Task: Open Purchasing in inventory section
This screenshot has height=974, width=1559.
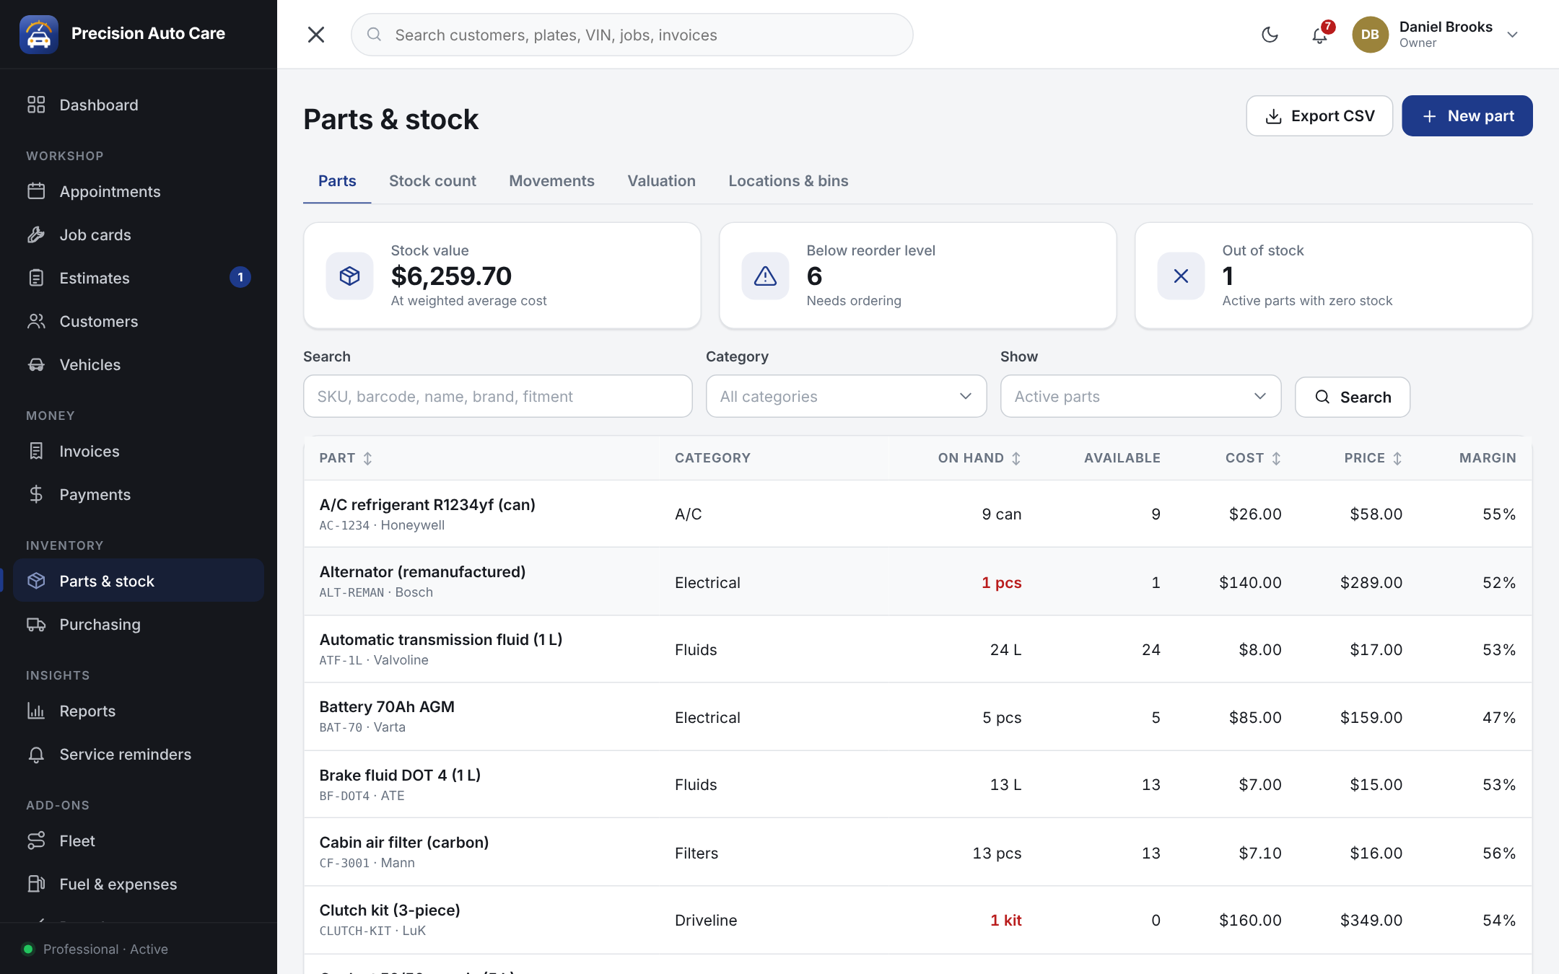Action: pos(139,624)
